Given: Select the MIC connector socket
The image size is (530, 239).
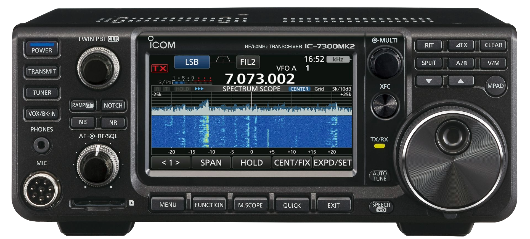Looking at the screenshot, I should 41,190.
